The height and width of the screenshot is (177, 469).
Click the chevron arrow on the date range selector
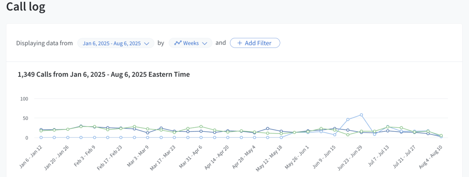[x=147, y=43]
